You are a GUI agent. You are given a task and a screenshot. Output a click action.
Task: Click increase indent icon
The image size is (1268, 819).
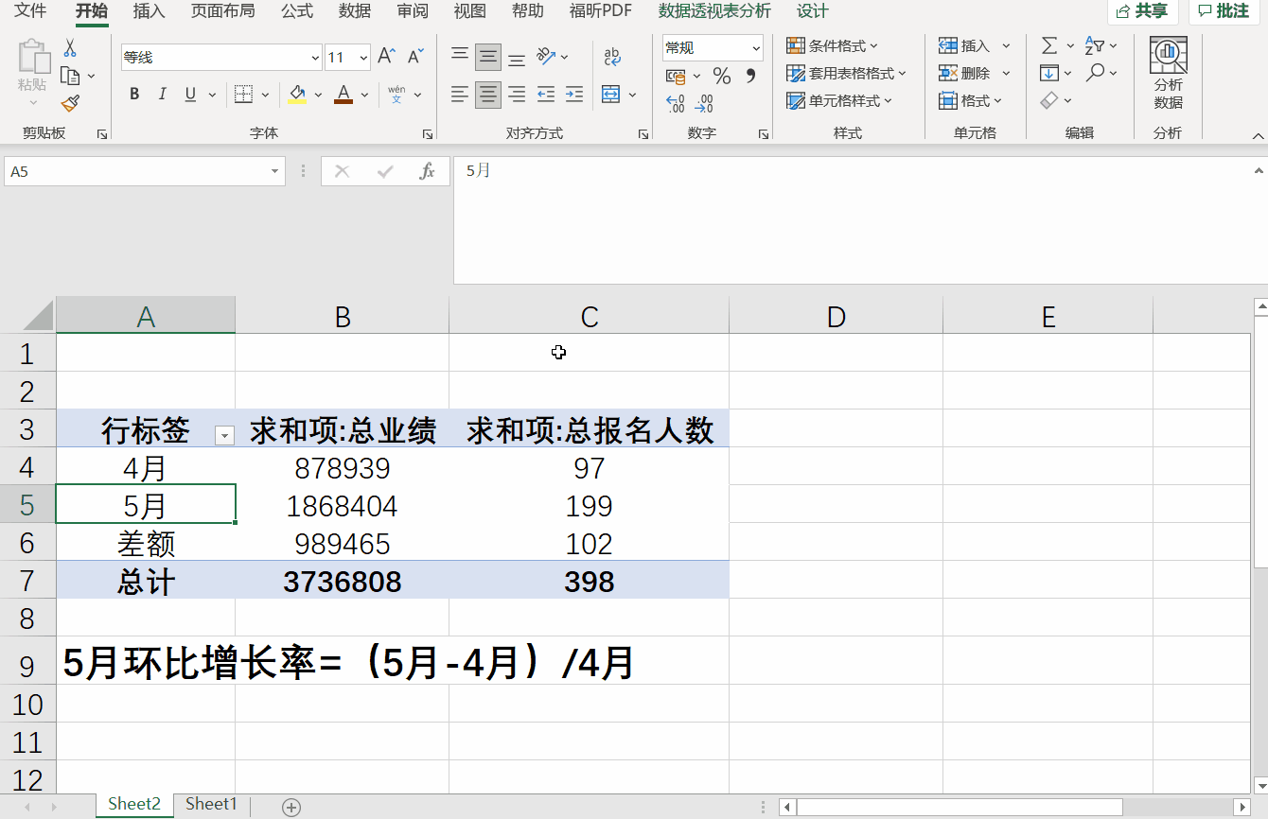(x=574, y=95)
